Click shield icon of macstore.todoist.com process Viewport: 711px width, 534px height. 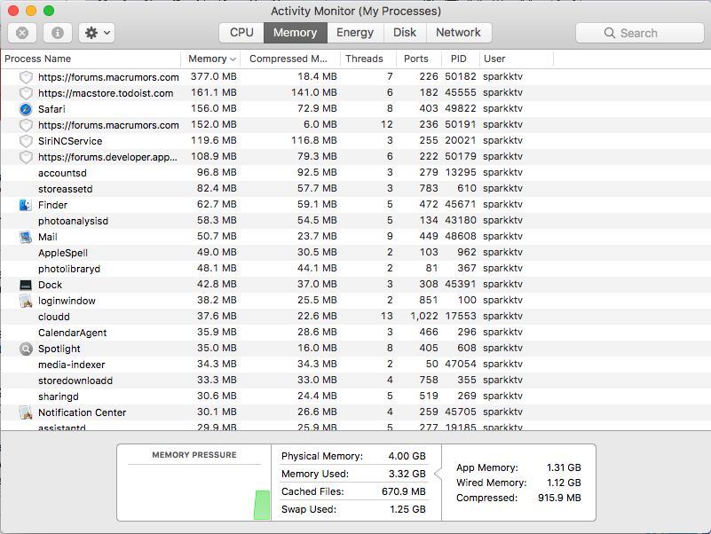coord(26,93)
